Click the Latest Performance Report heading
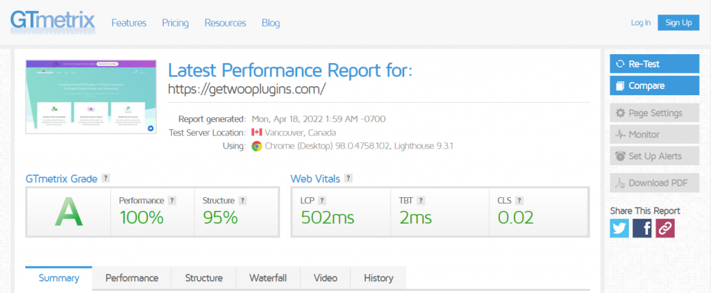The image size is (711, 293). click(290, 71)
